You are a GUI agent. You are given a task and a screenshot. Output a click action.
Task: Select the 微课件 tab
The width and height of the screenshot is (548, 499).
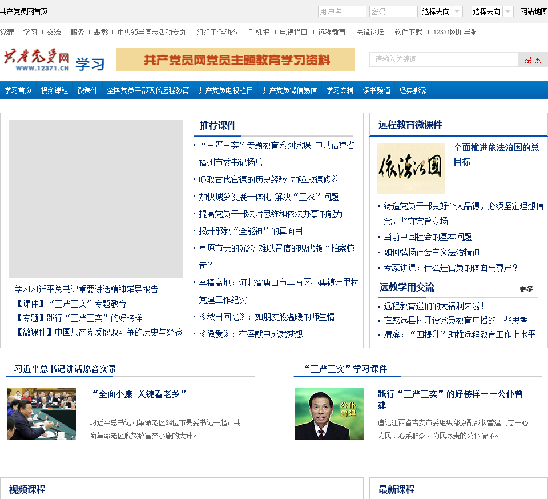[87, 90]
